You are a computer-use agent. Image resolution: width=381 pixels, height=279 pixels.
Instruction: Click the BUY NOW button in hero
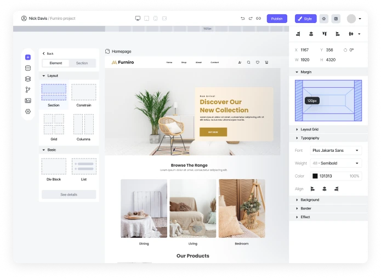[x=213, y=132]
